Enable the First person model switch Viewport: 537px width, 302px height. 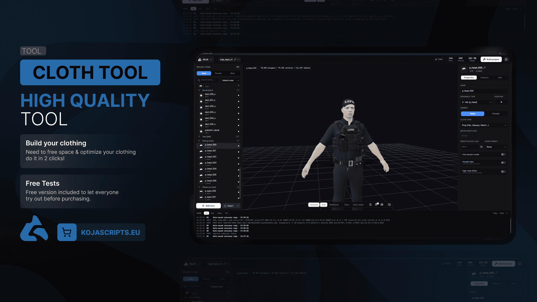click(503, 154)
